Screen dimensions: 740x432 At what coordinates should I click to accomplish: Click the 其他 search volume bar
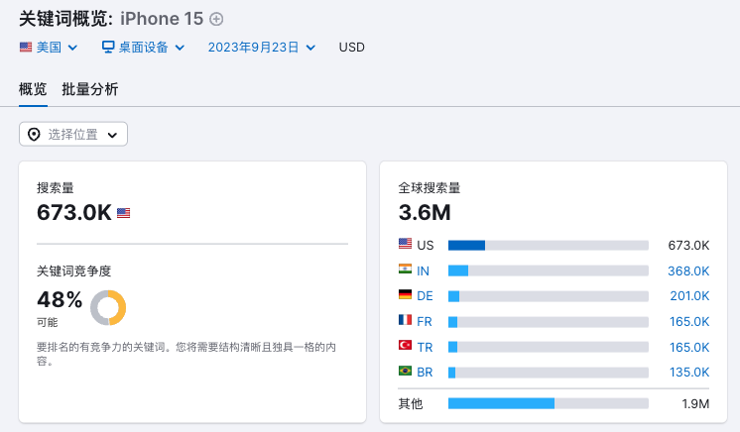549,403
